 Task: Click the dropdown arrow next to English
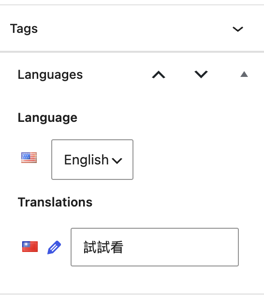click(x=117, y=161)
